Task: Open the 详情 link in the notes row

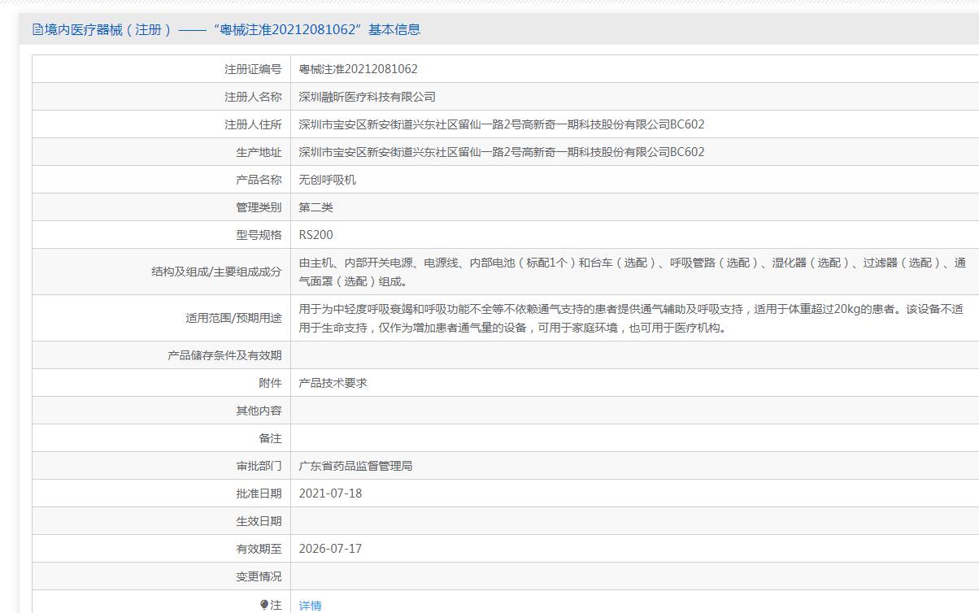Action: (310, 606)
